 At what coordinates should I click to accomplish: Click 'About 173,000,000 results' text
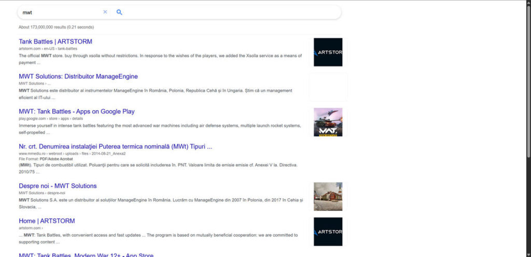56,27
